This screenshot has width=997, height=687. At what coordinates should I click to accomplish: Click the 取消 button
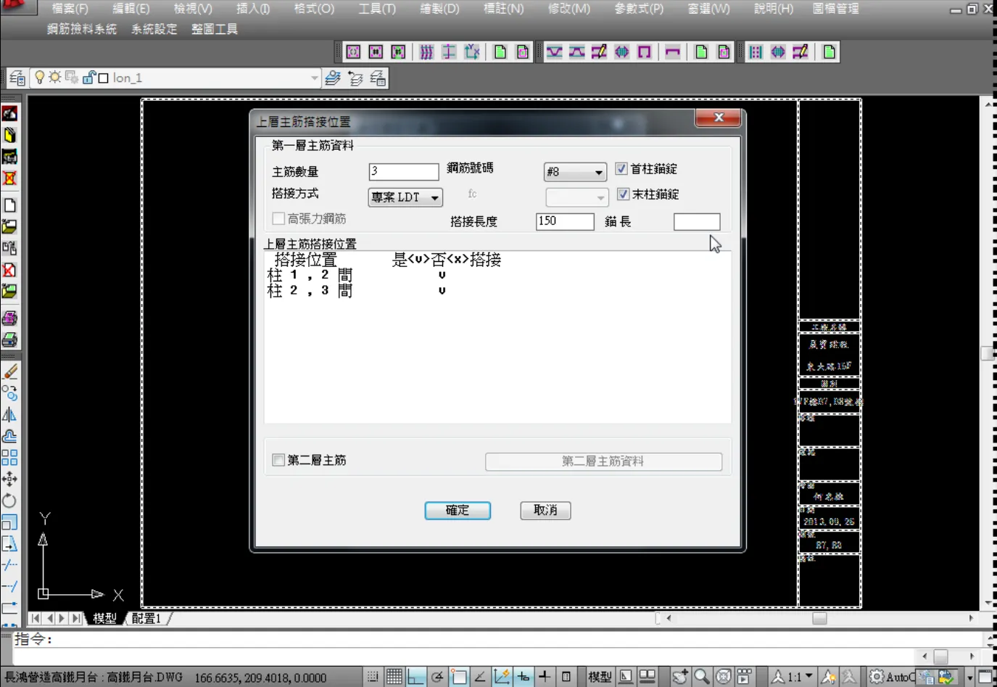tap(545, 511)
